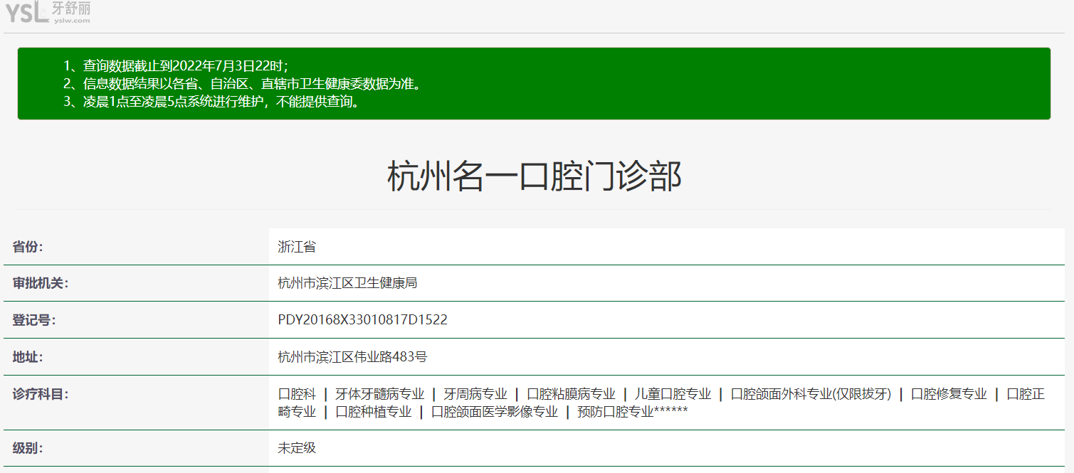Click the 牙周病专业 entry
This screenshot has width=1074, height=473.
pyautogui.click(x=475, y=394)
